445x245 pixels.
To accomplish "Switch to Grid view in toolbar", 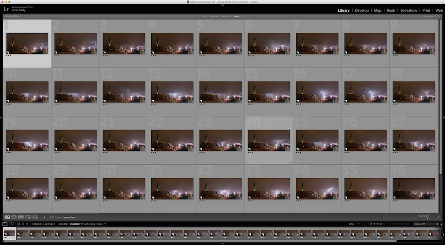I will (7, 217).
